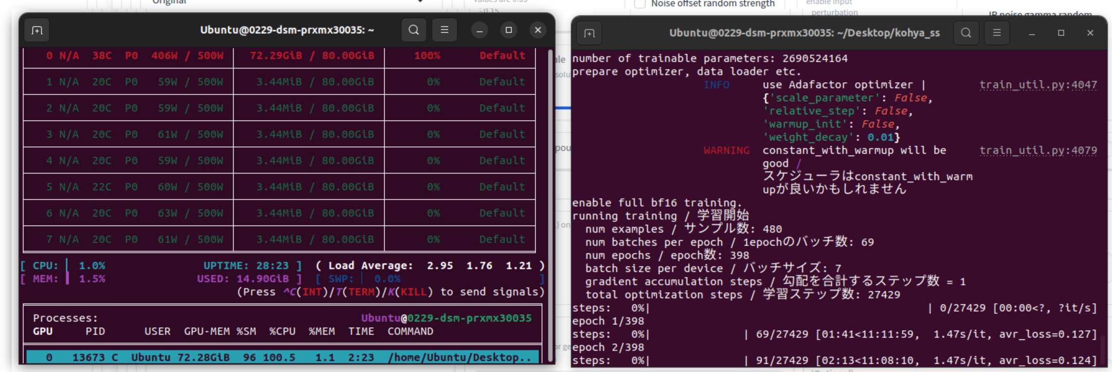Click the kohya_ss terminal window title text

pyautogui.click(x=805, y=33)
